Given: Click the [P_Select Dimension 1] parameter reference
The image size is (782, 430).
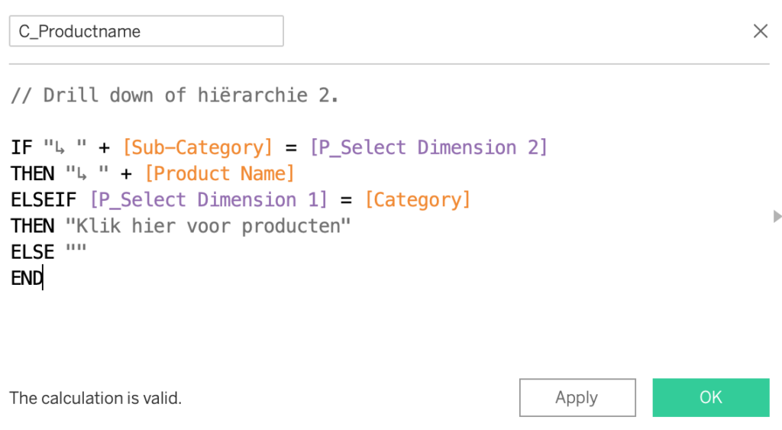Looking at the screenshot, I should click(208, 200).
